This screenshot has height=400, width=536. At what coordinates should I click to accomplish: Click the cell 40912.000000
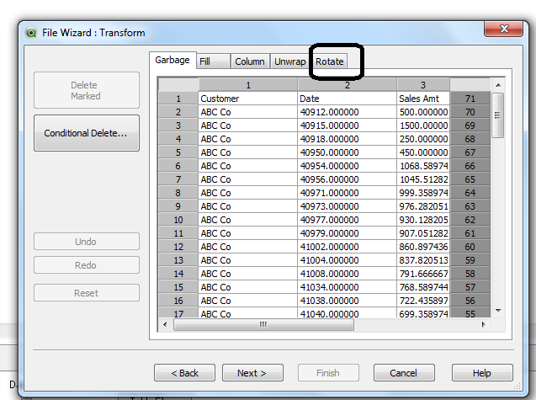(x=348, y=112)
